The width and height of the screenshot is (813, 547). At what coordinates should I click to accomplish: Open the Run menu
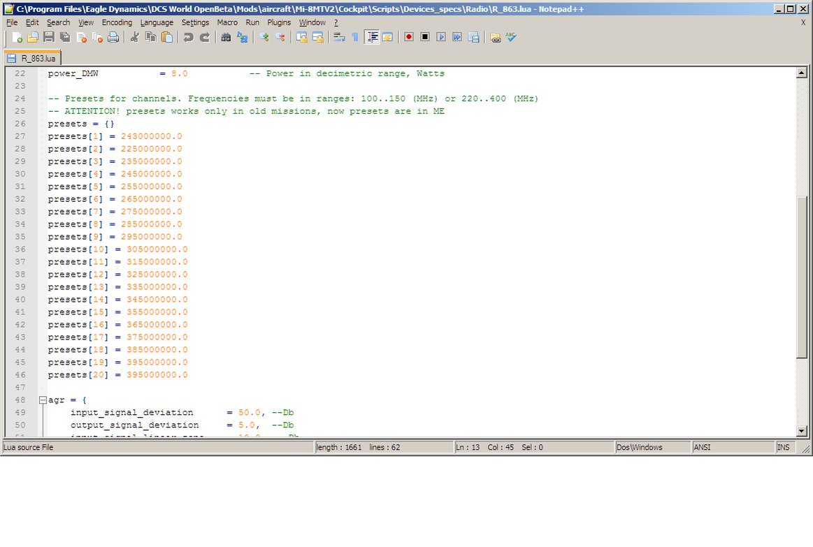pos(252,22)
